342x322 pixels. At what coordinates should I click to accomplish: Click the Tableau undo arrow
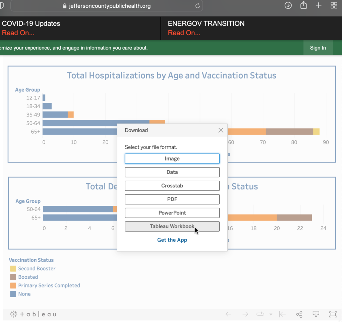click(x=228, y=314)
